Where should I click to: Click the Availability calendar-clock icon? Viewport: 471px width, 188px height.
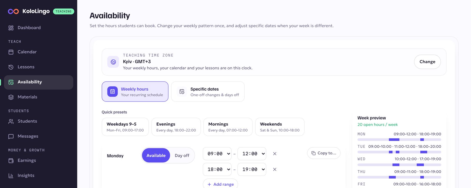[11, 82]
